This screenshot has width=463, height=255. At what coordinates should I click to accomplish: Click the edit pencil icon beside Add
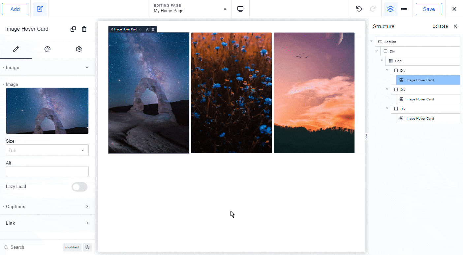(x=40, y=9)
